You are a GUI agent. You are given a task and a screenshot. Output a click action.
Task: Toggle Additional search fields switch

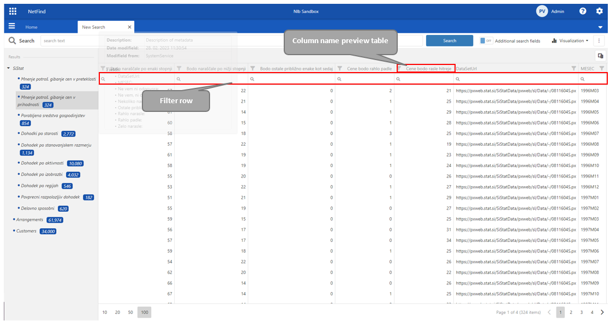click(486, 41)
